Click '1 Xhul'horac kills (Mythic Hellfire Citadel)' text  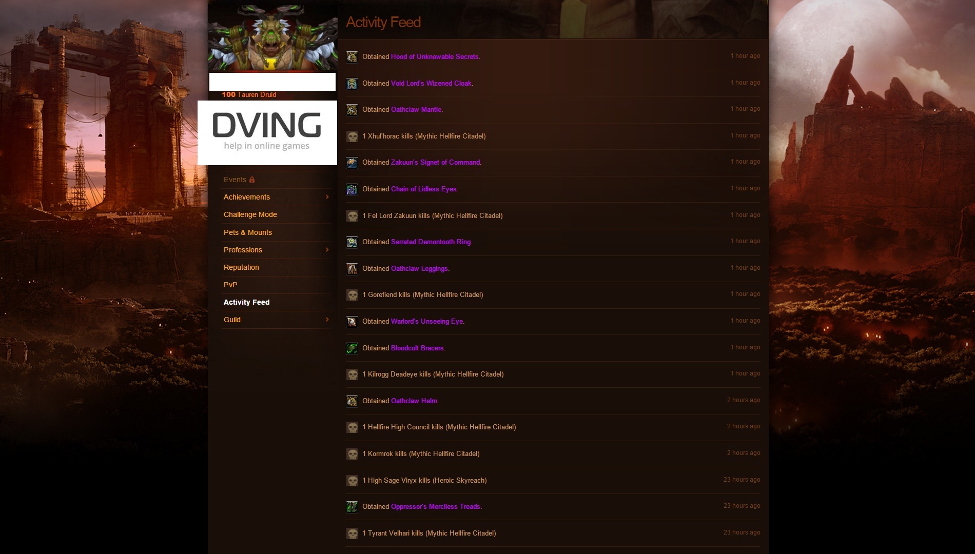click(424, 136)
